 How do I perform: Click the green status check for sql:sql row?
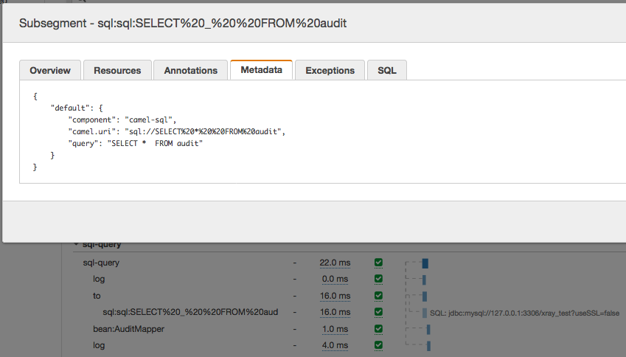(378, 312)
